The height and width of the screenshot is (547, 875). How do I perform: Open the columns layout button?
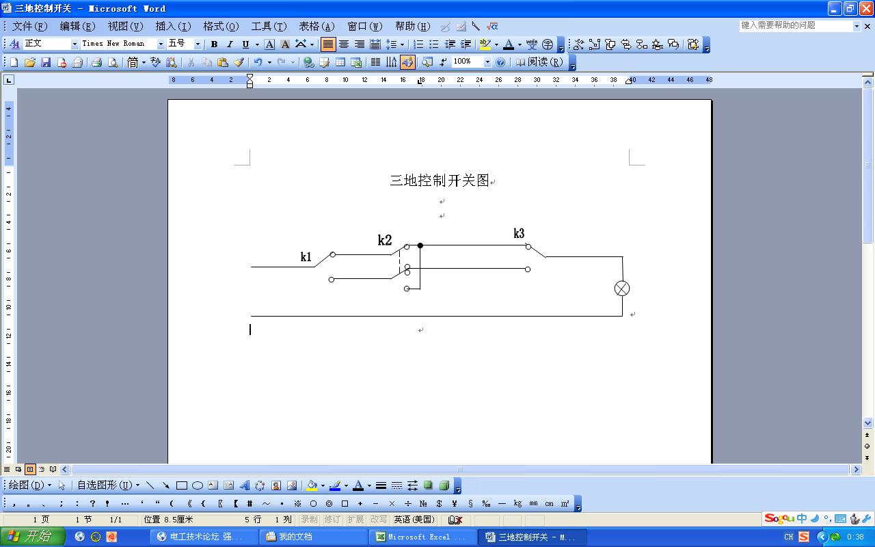pos(375,62)
